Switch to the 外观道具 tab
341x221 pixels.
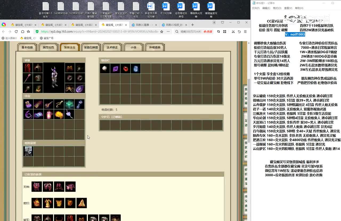point(155,47)
